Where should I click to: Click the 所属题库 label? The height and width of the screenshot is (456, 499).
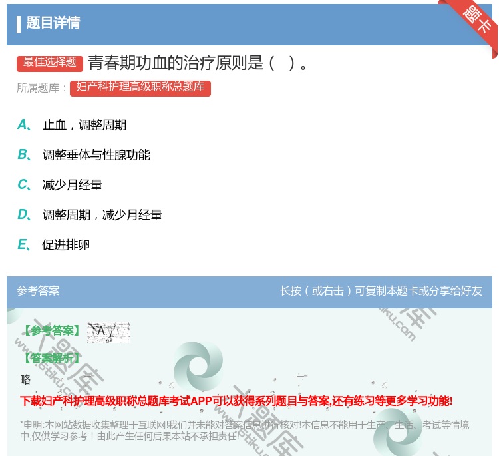coord(41,88)
